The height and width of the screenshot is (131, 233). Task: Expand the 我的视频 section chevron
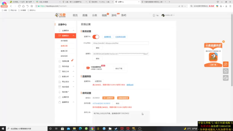tap(73, 87)
